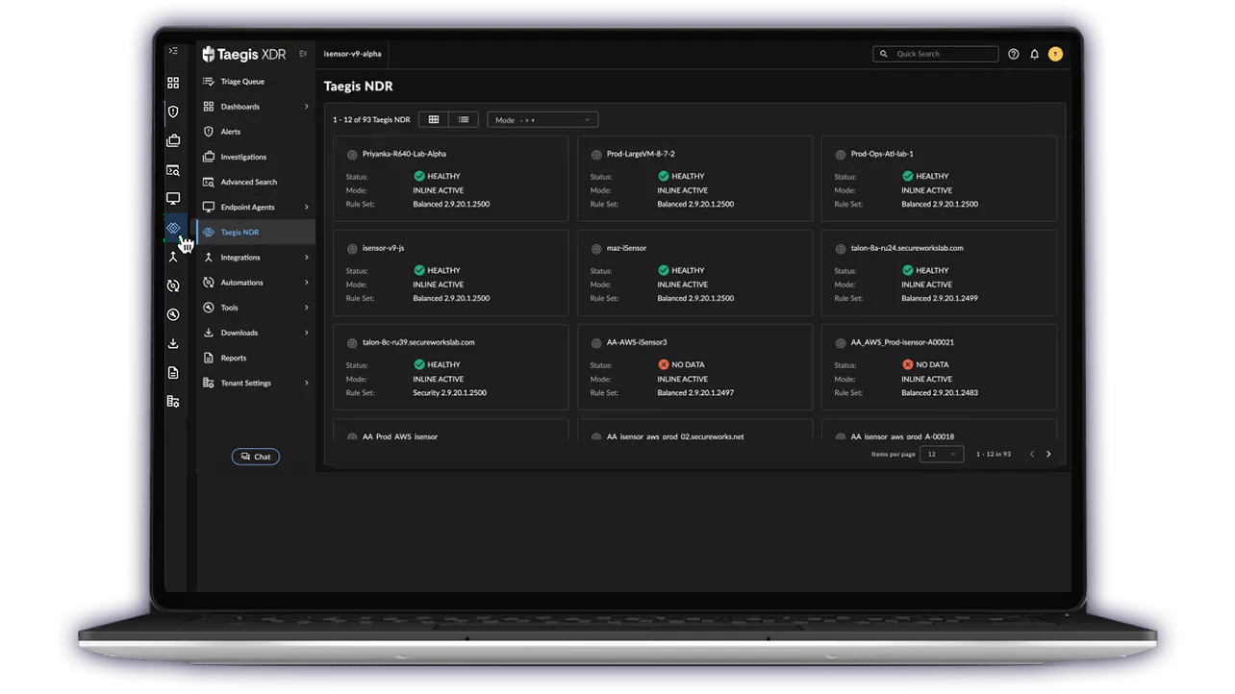Expand the Dashboards submenu chevron

point(307,107)
